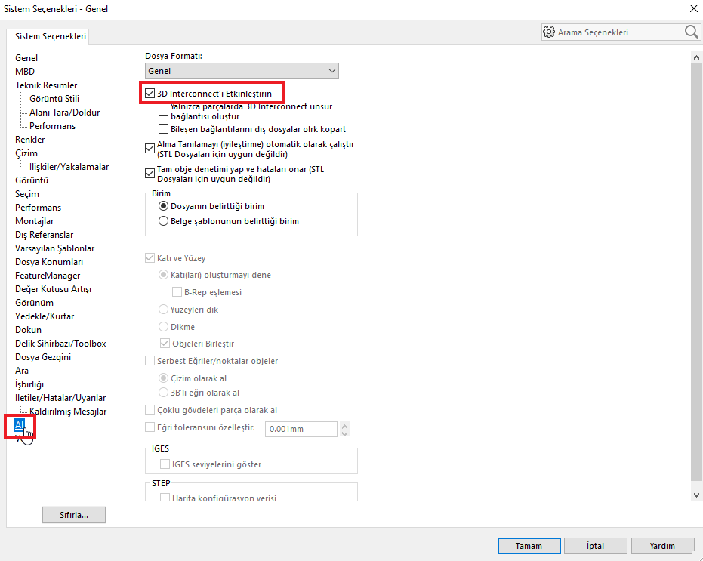The width and height of the screenshot is (703, 561).
Task: Open Teknik Resimler category
Action: pyautogui.click(x=46, y=85)
